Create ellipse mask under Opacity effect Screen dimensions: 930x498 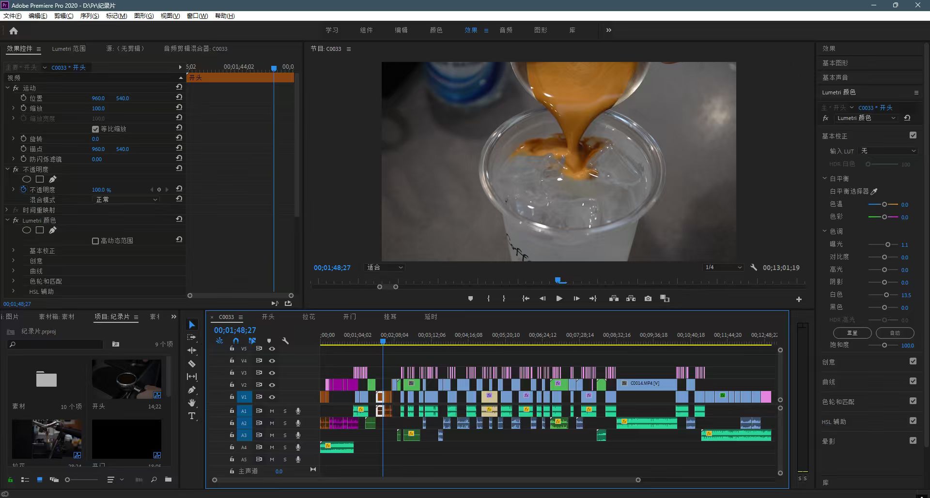pos(27,179)
